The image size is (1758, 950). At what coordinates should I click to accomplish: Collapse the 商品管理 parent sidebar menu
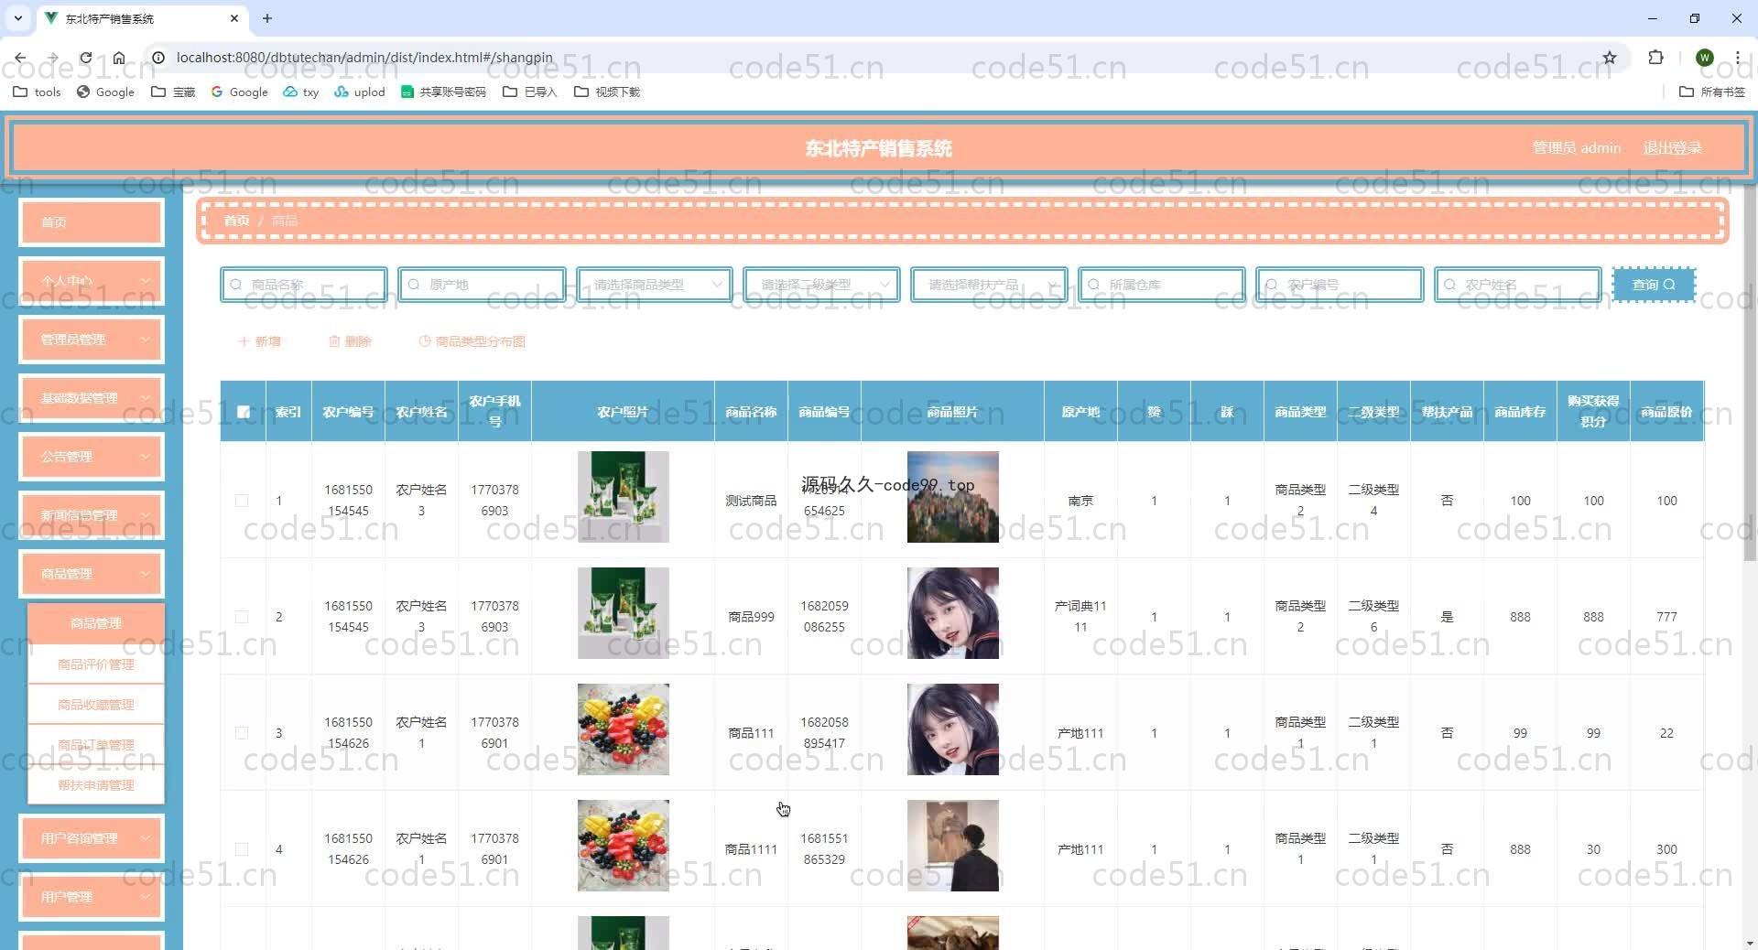(x=92, y=574)
